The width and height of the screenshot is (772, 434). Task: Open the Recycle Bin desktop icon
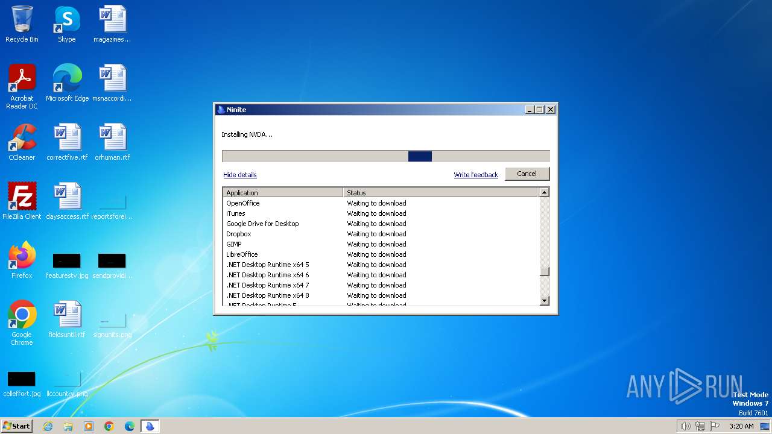pos(22,24)
